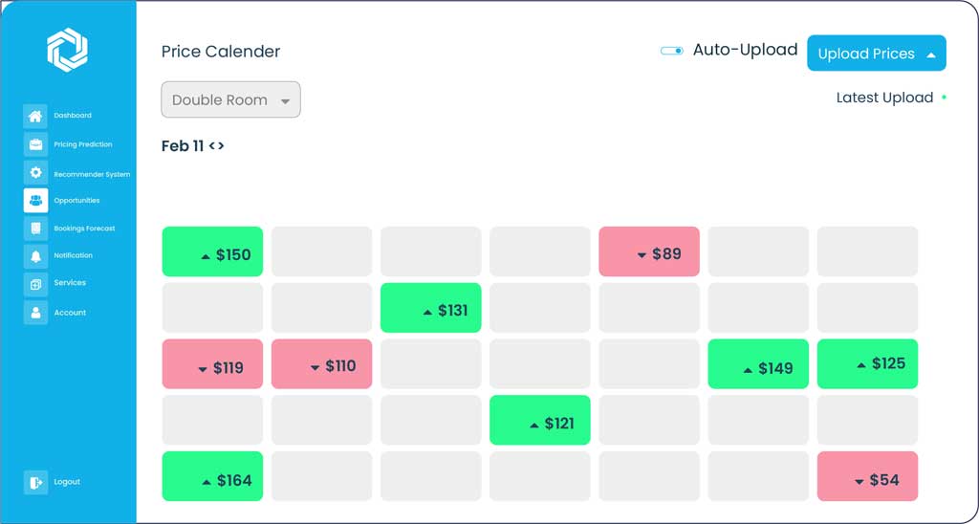Click the Recommender System gear icon
This screenshot has height=524, width=979.
click(35, 173)
